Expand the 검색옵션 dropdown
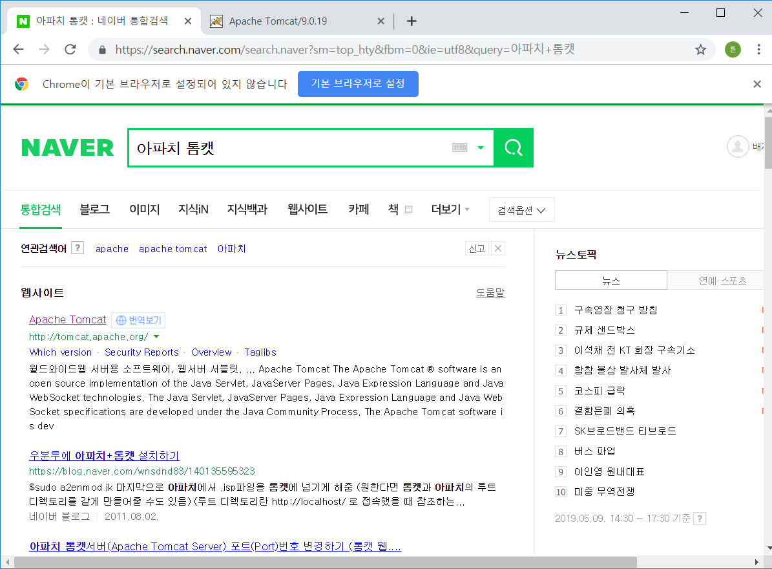This screenshot has height=569, width=772. (522, 210)
